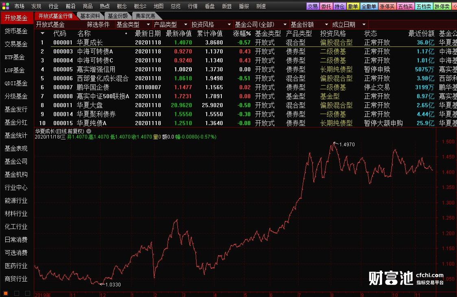Open the 市场 menu
The width and height of the screenshot is (457, 297).
[19, 6]
